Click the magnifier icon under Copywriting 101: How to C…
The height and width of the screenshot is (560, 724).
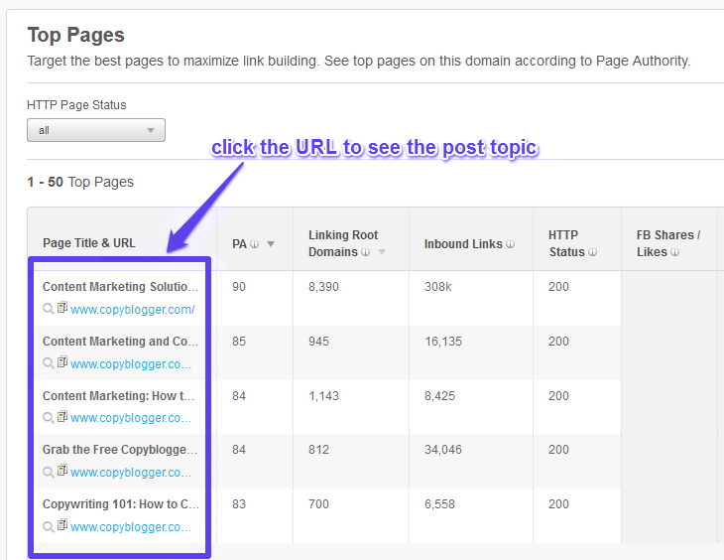(48, 526)
